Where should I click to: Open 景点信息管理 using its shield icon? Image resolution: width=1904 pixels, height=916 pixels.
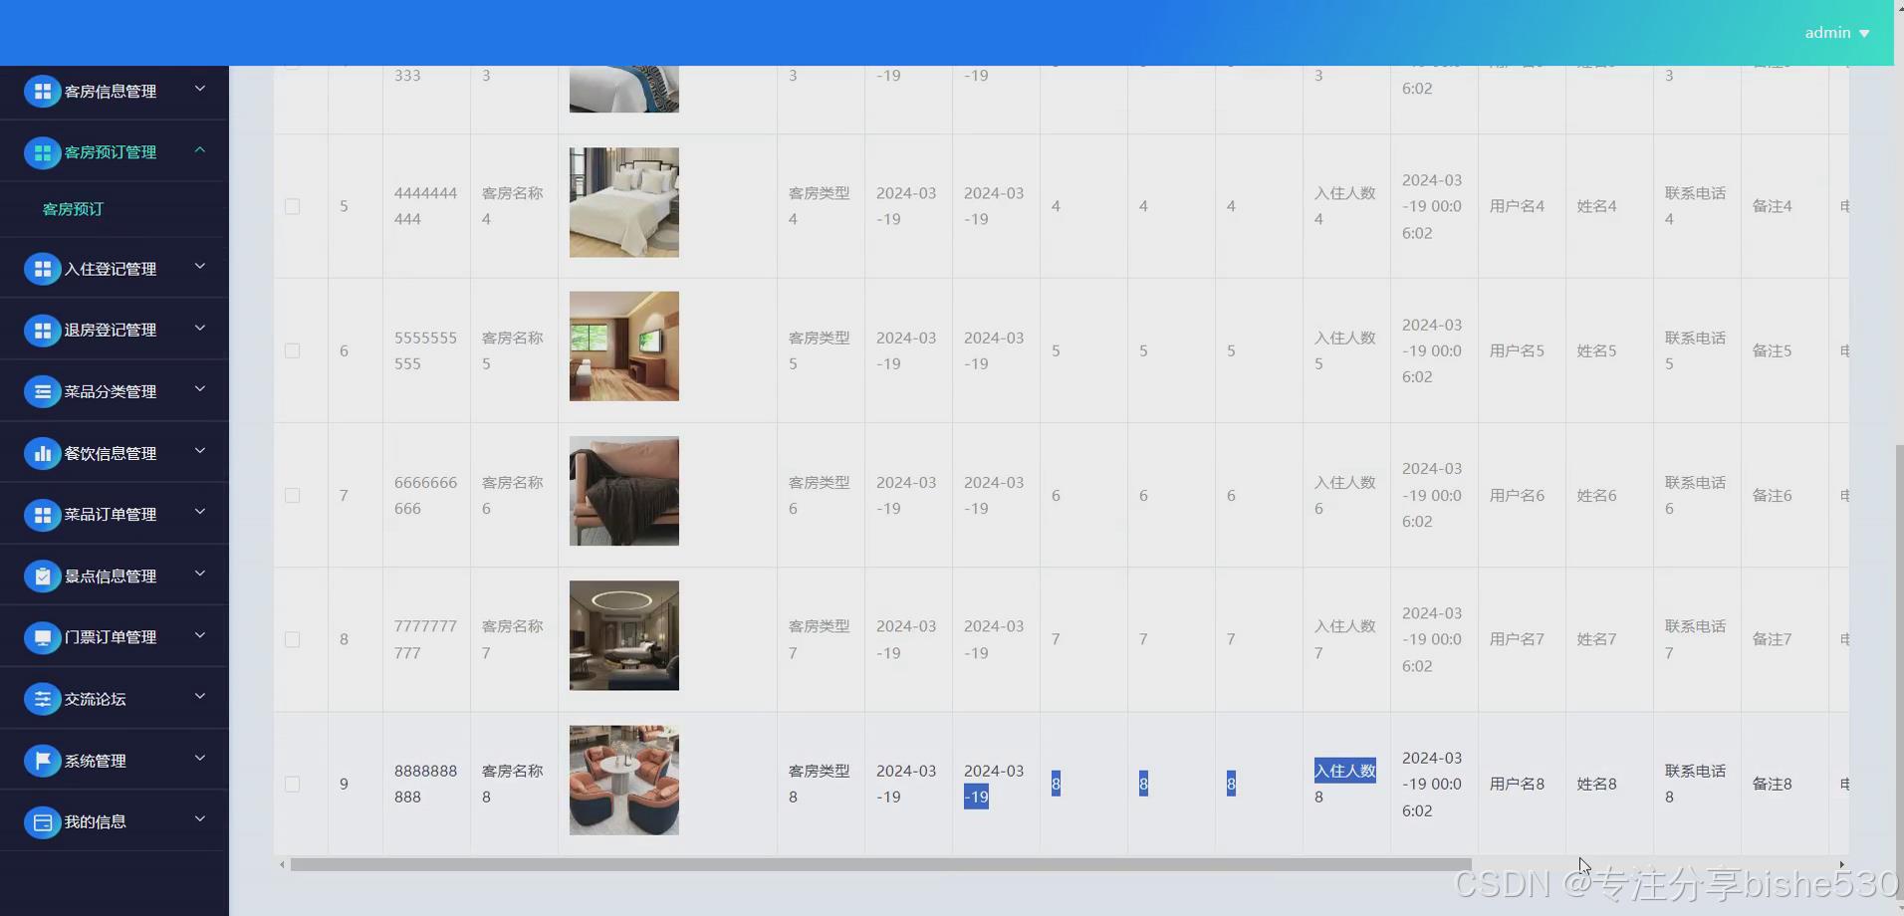[x=42, y=575]
